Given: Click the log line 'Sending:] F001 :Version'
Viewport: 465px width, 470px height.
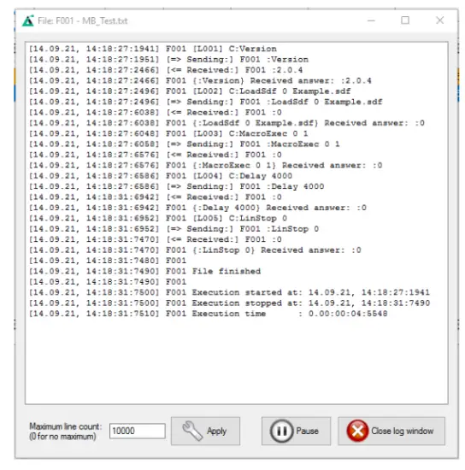Looking at the screenshot, I should click(168, 59).
